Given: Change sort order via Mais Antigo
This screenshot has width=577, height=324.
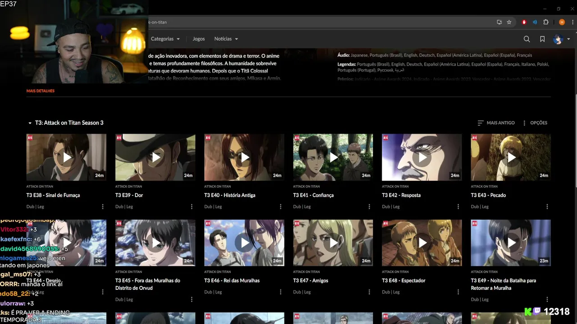Looking at the screenshot, I should [x=496, y=123].
